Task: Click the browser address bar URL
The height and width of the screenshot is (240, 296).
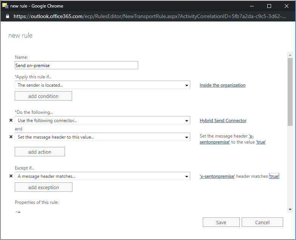Action: pyautogui.click(x=150, y=17)
